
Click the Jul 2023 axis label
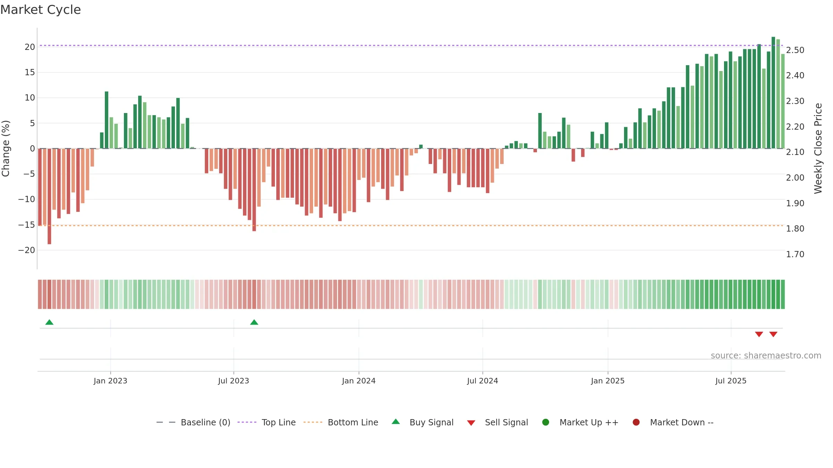click(234, 381)
